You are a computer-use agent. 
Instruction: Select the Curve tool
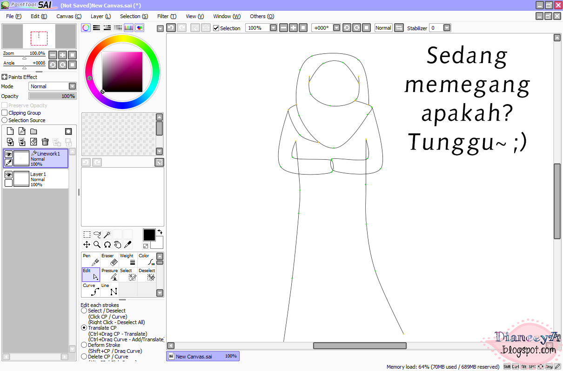pos(91,289)
